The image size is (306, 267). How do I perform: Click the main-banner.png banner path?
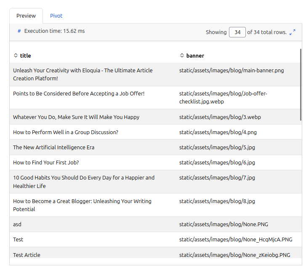tap(231, 70)
